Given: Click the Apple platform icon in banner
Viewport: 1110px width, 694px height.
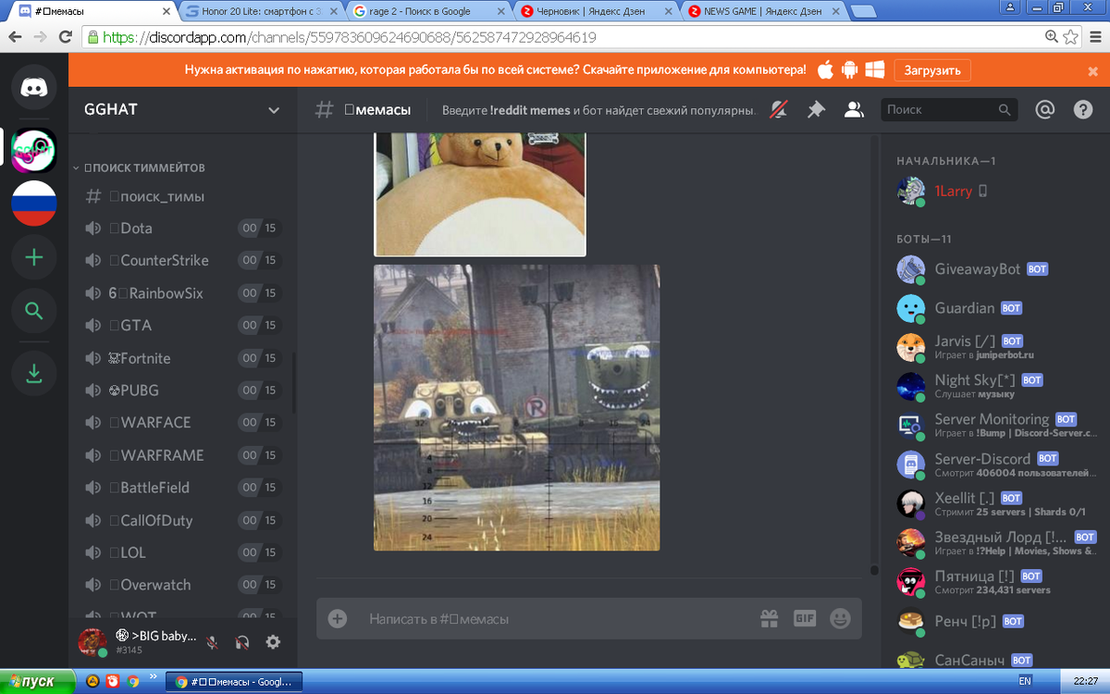Looking at the screenshot, I should pos(825,70).
